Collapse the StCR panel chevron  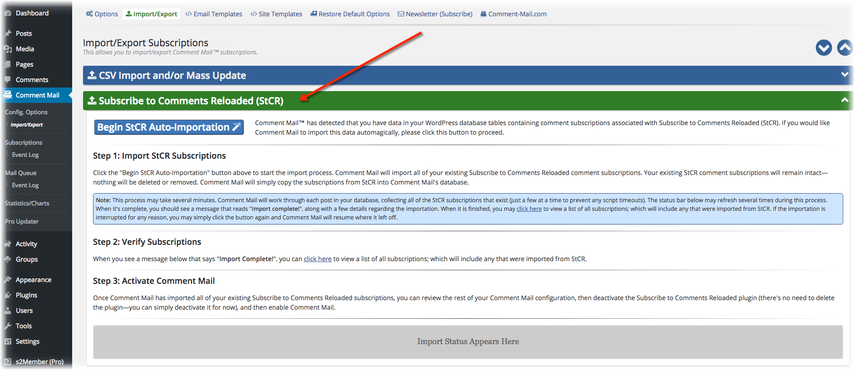[x=845, y=100]
